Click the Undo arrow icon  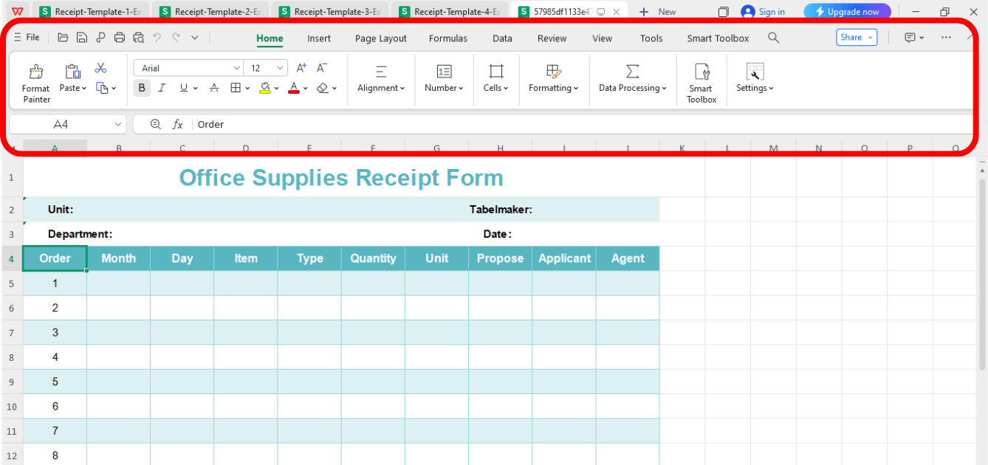(x=157, y=38)
